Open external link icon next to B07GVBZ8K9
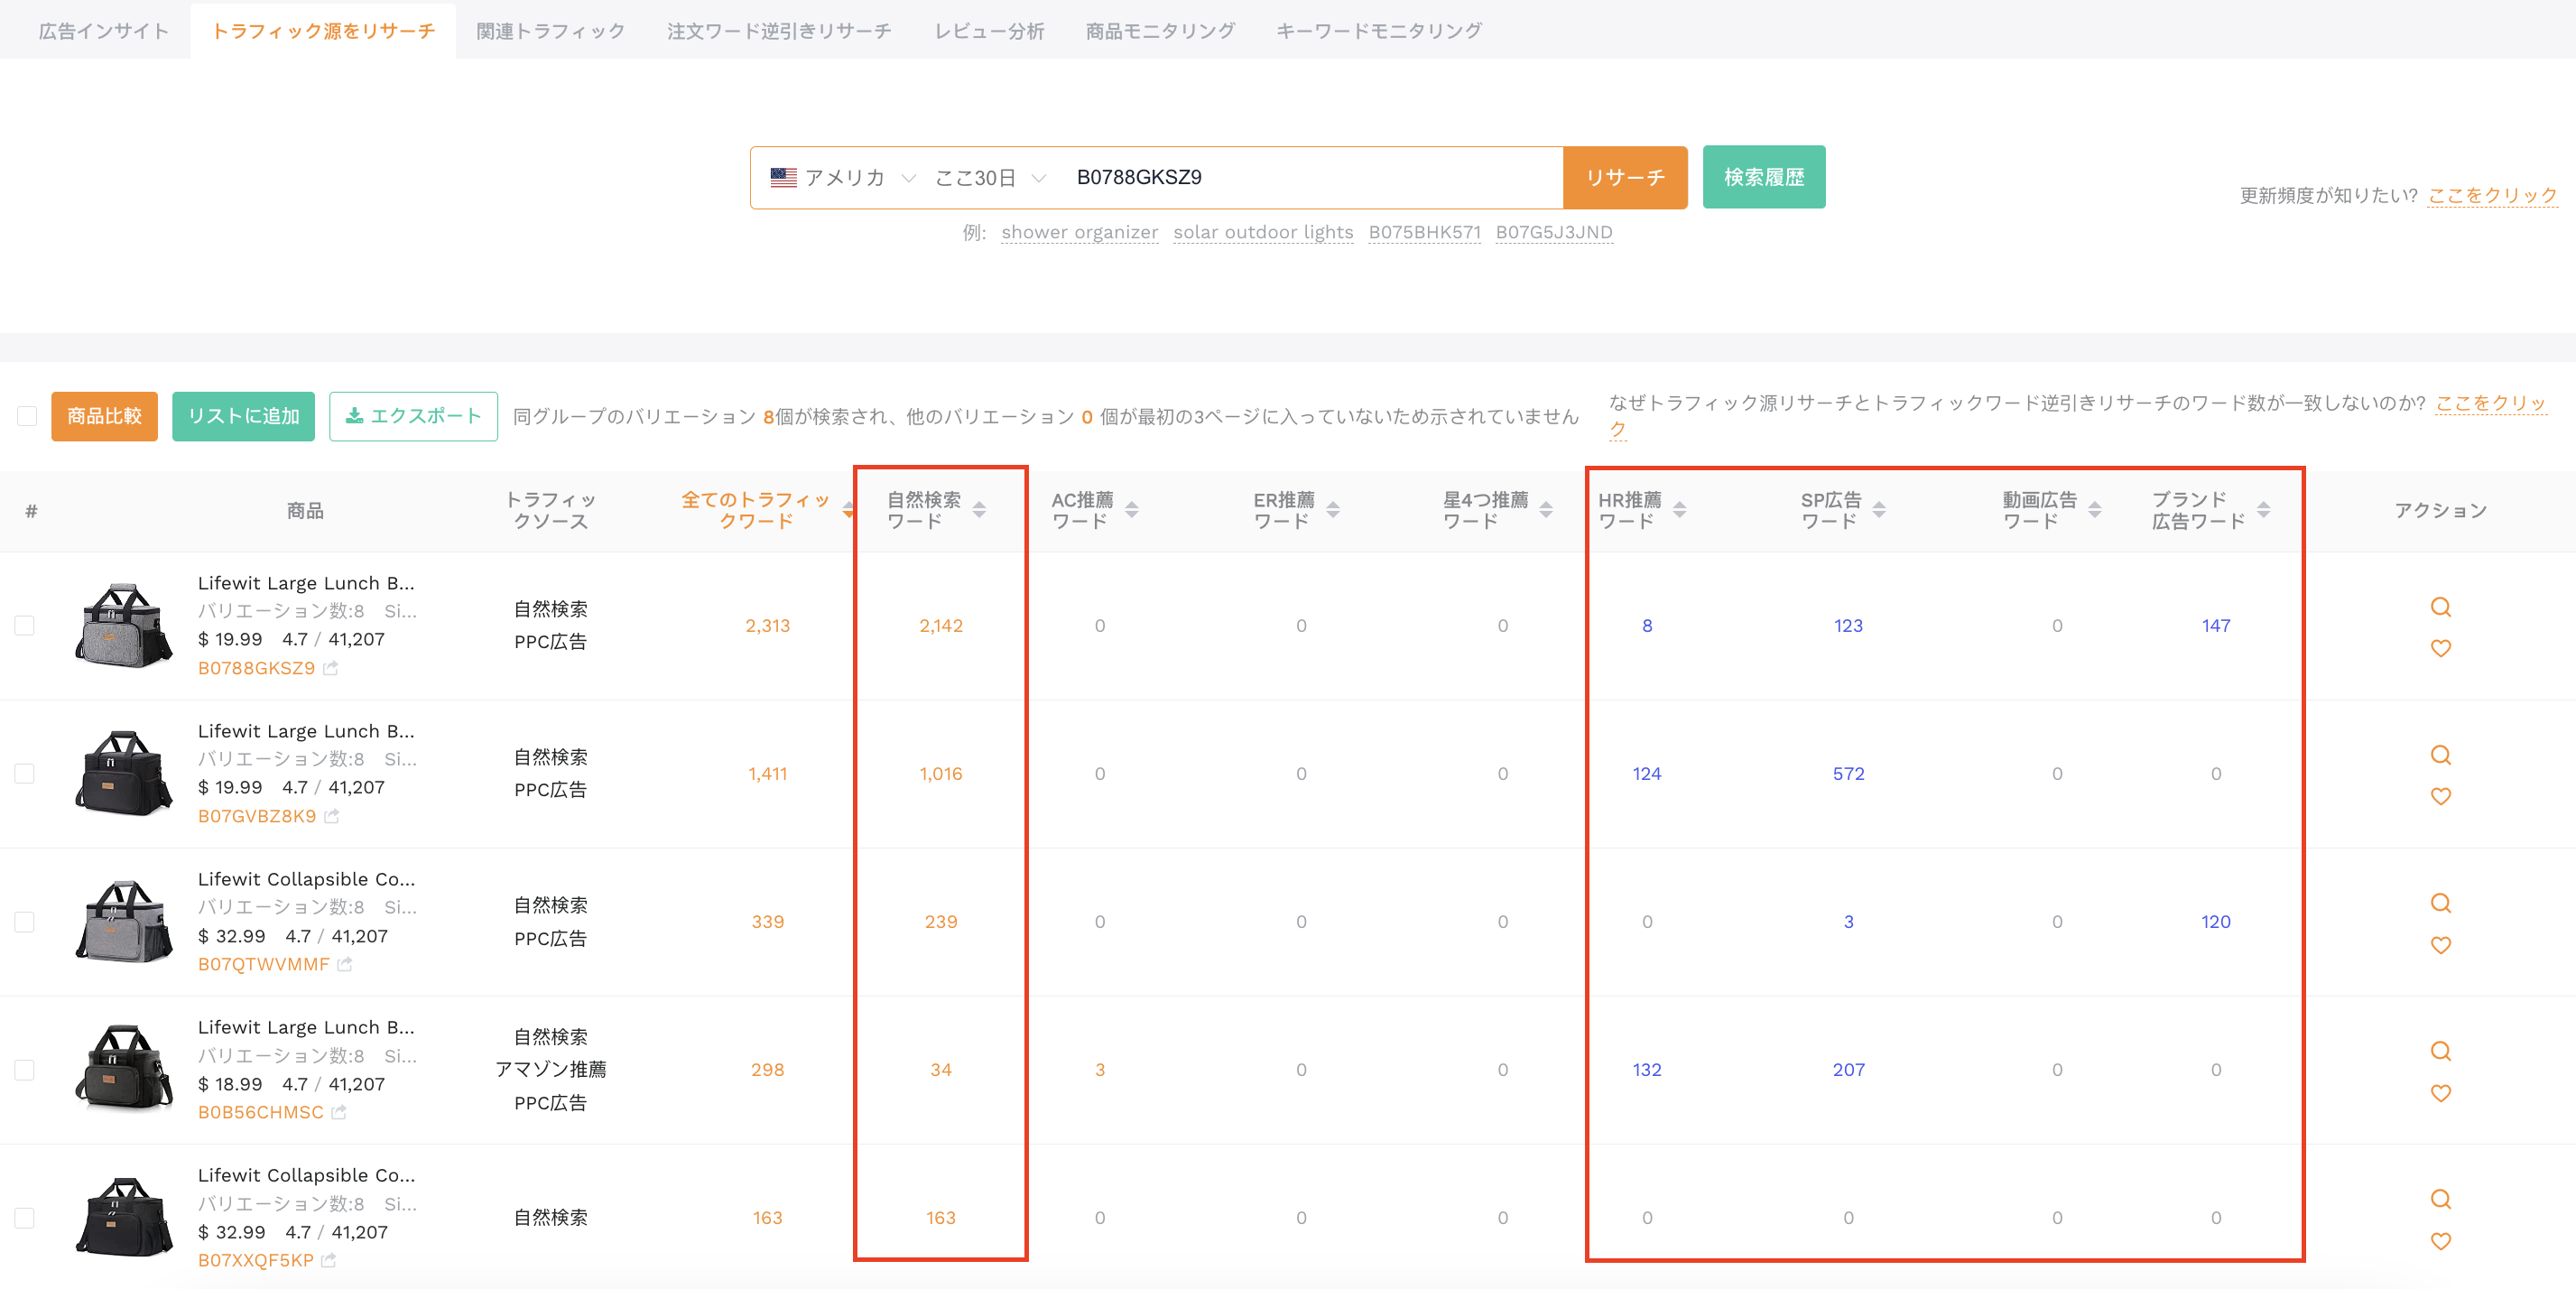This screenshot has height=1289, width=2576. (x=332, y=816)
